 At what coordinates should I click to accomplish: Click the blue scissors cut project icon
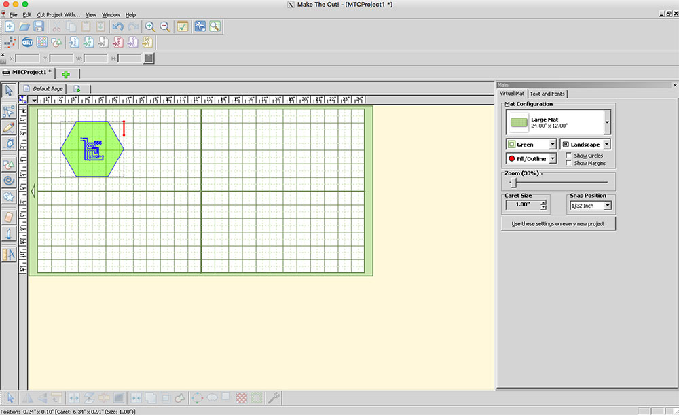(x=200, y=27)
